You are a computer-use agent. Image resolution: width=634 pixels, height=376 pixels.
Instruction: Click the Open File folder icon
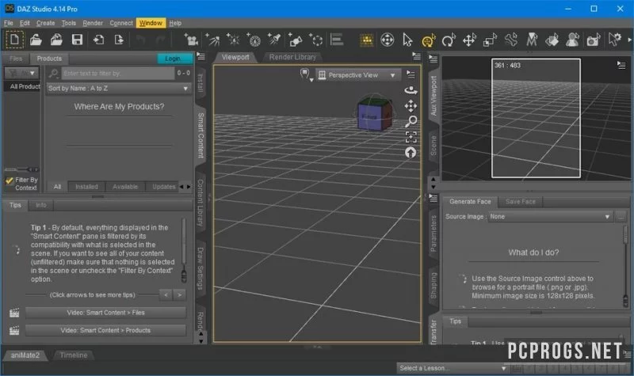click(x=36, y=40)
